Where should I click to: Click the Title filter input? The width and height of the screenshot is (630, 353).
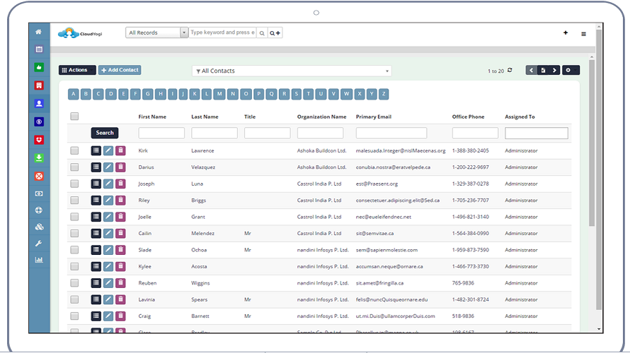[x=267, y=133]
